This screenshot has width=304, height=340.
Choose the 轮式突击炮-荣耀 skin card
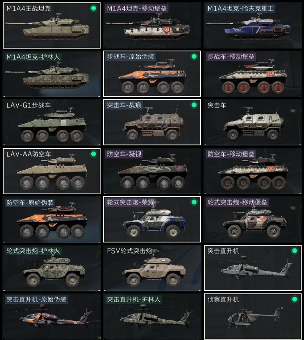pos(152,219)
